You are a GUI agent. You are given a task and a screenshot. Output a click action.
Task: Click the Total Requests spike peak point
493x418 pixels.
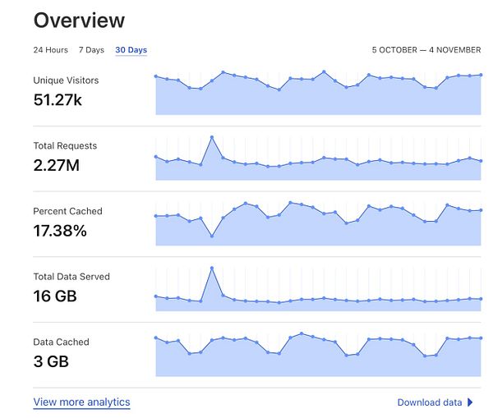[212, 137]
